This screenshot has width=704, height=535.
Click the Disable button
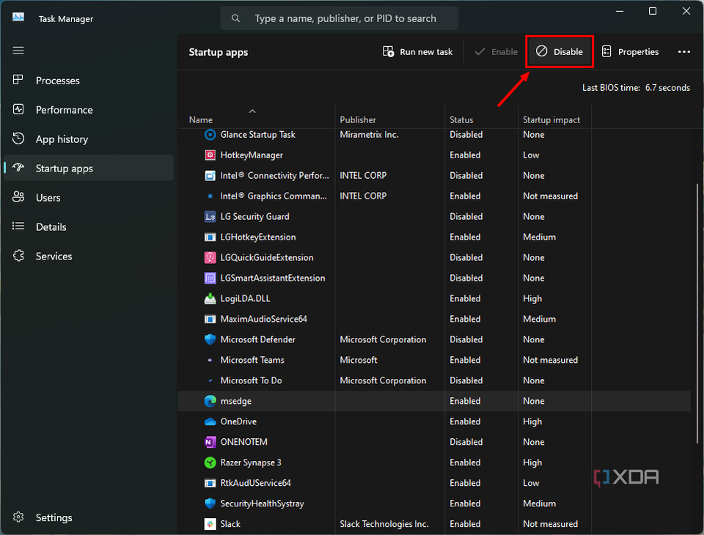pos(560,51)
